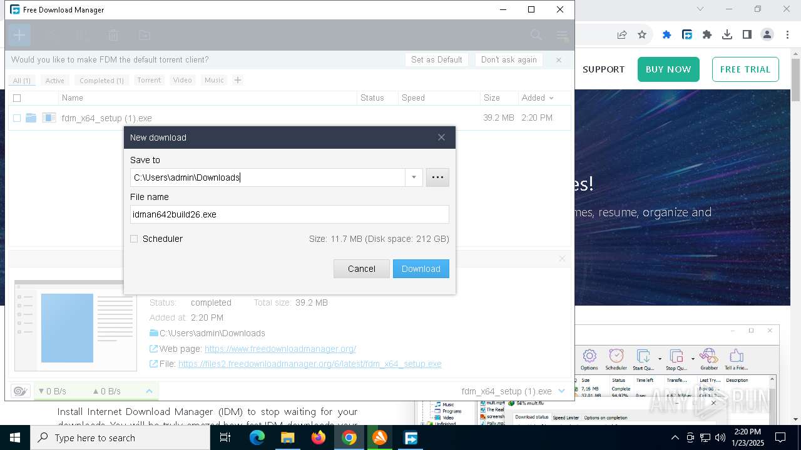Open Firefox from the taskbar
The width and height of the screenshot is (801, 450).
point(319,437)
